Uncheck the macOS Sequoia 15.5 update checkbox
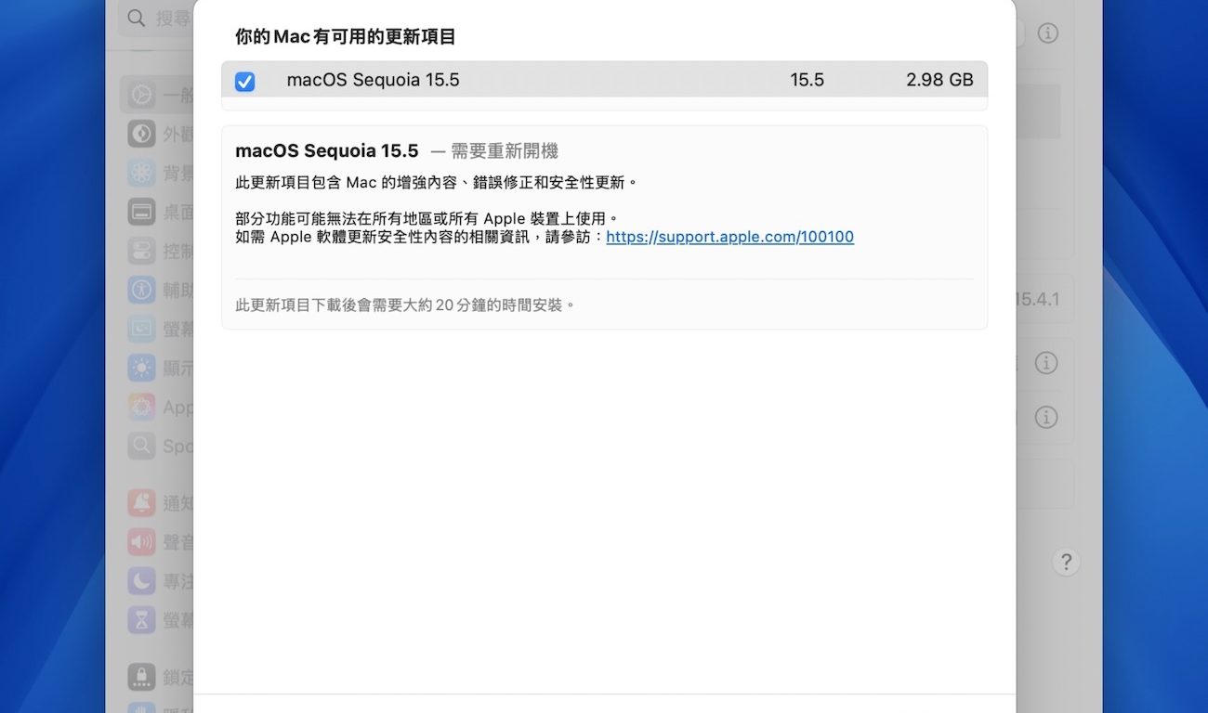1208x713 pixels. tap(244, 82)
